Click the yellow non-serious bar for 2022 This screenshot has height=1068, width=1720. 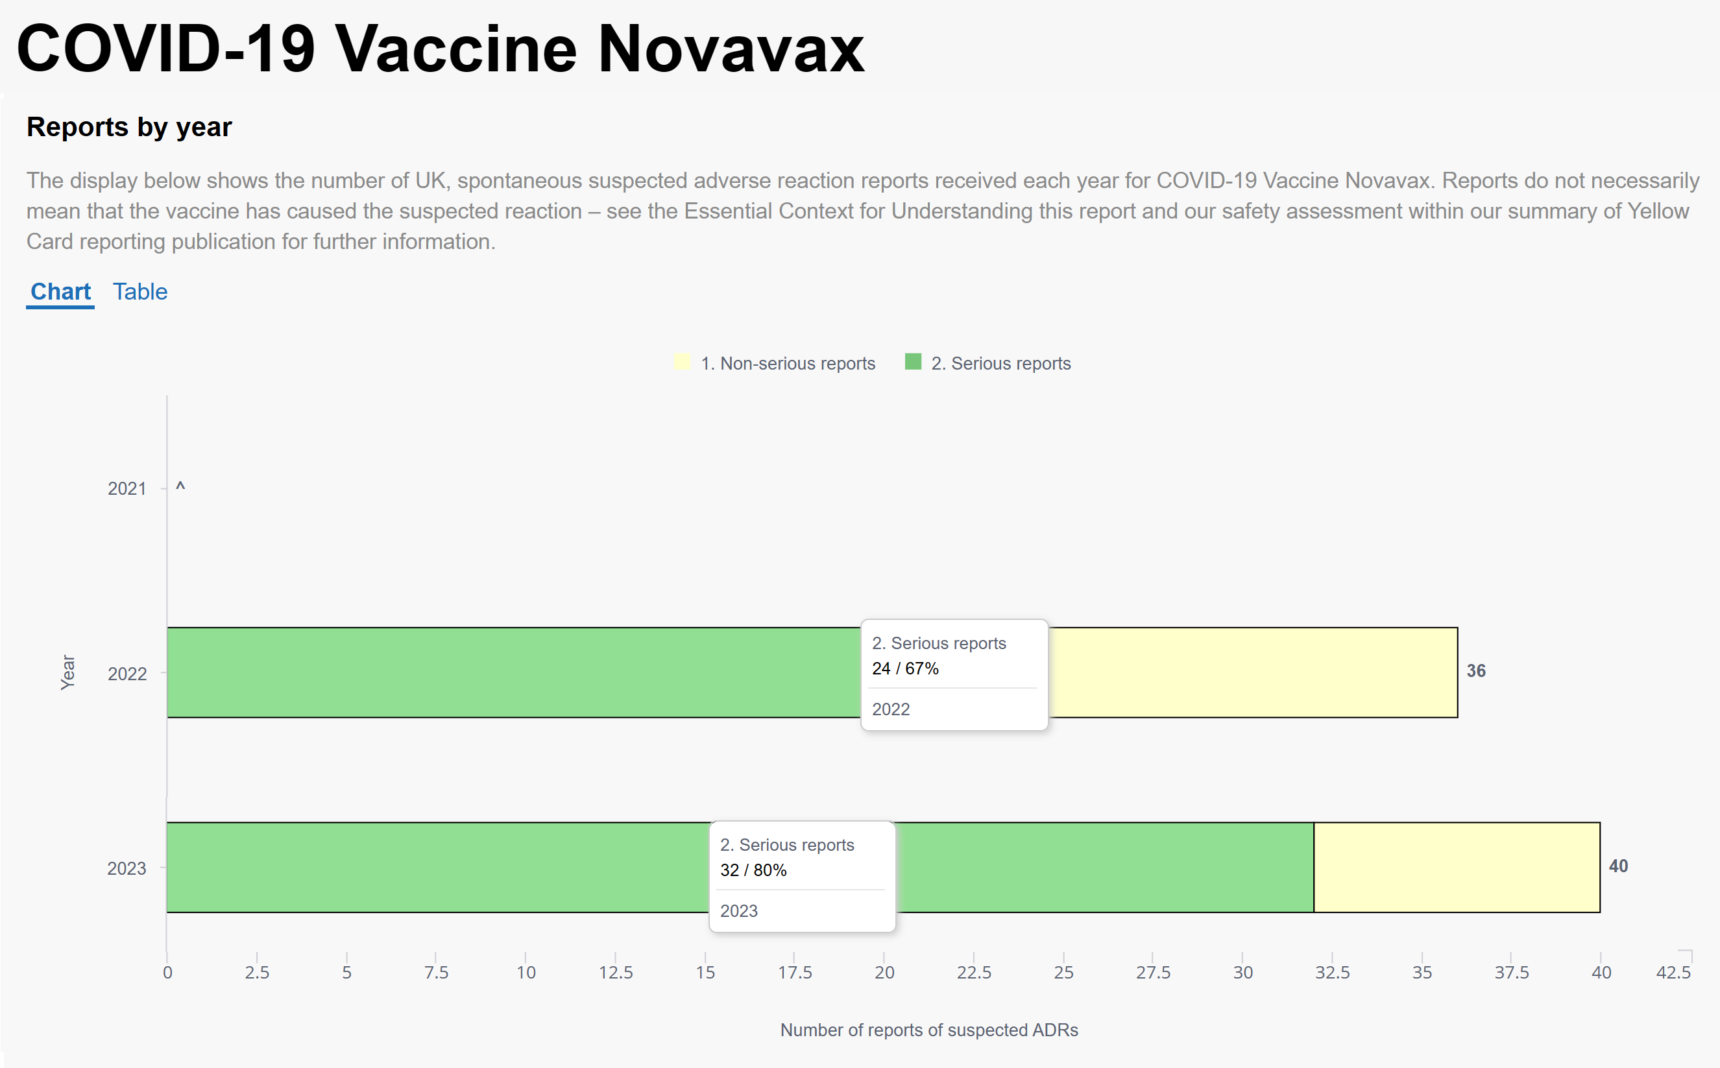click(1253, 672)
